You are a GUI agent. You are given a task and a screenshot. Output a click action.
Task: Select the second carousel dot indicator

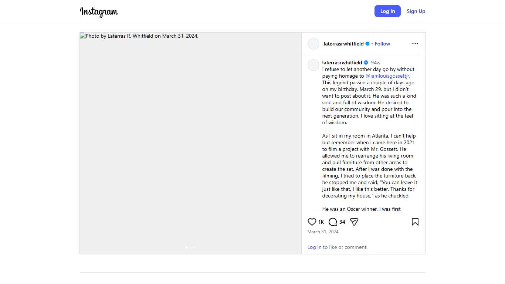[190, 247]
